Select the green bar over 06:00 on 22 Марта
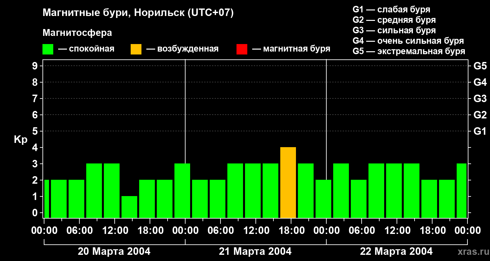Screen dimensions: 490x261 click(359, 199)
